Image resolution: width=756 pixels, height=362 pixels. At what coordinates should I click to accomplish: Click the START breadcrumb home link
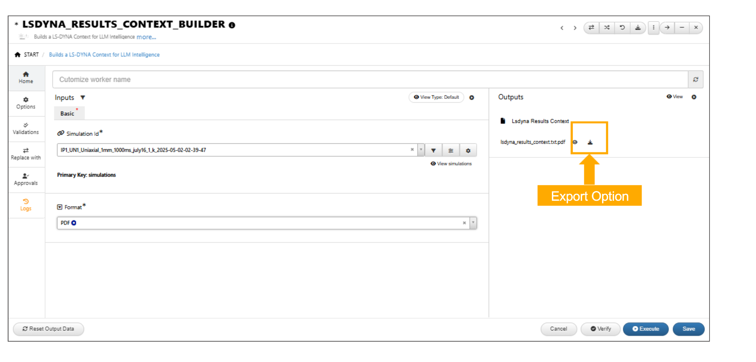click(x=27, y=55)
